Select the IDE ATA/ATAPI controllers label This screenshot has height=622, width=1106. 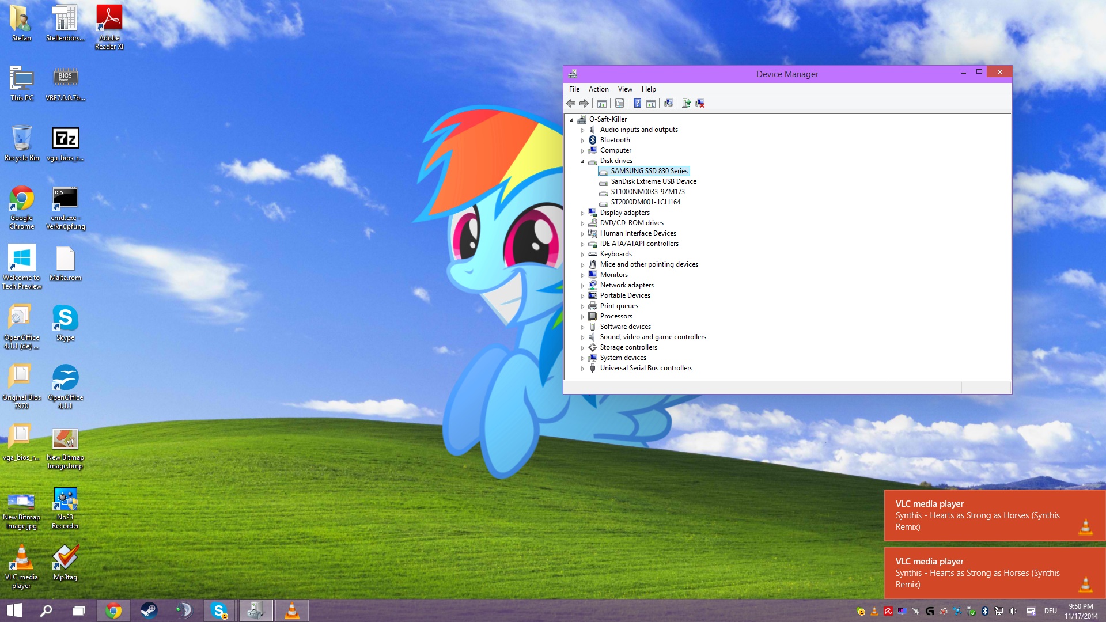click(639, 244)
